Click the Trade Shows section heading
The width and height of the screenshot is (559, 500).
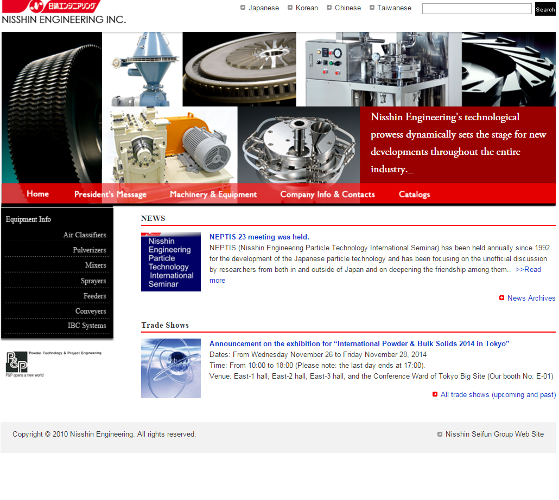click(x=165, y=325)
